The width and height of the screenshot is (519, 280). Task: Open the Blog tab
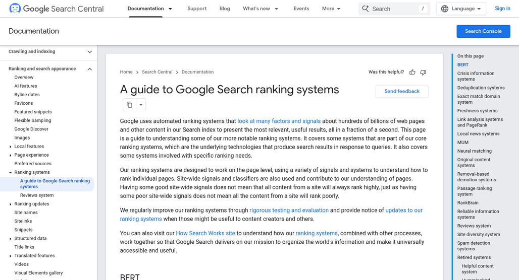[x=225, y=9]
